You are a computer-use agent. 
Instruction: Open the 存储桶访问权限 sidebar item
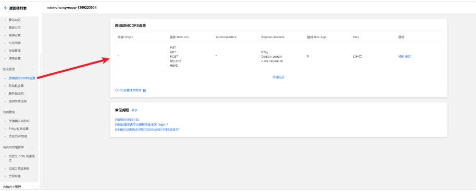[x=19, y=121]
